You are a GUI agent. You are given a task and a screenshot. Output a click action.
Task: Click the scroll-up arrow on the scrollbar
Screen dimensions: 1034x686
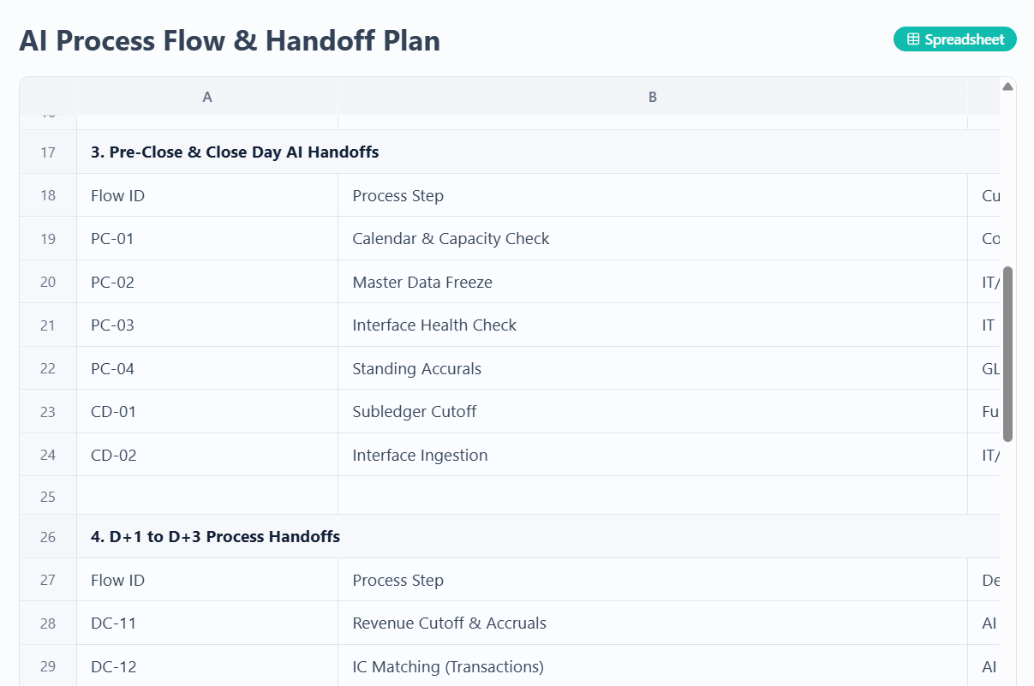click(1007, 86)
